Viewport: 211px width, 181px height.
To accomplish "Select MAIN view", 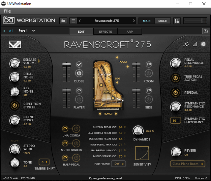I will pos(147,21).
